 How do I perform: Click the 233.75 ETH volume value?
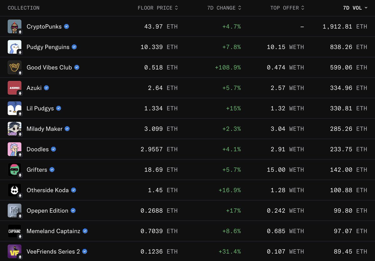click(349, 149)
